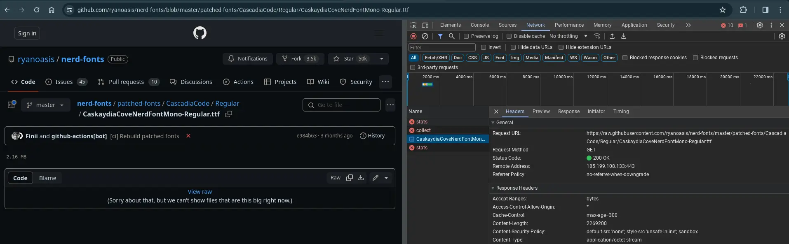Click the network Filter text field
This screenshot has height=244, width=789.
[x=442, y=47]
